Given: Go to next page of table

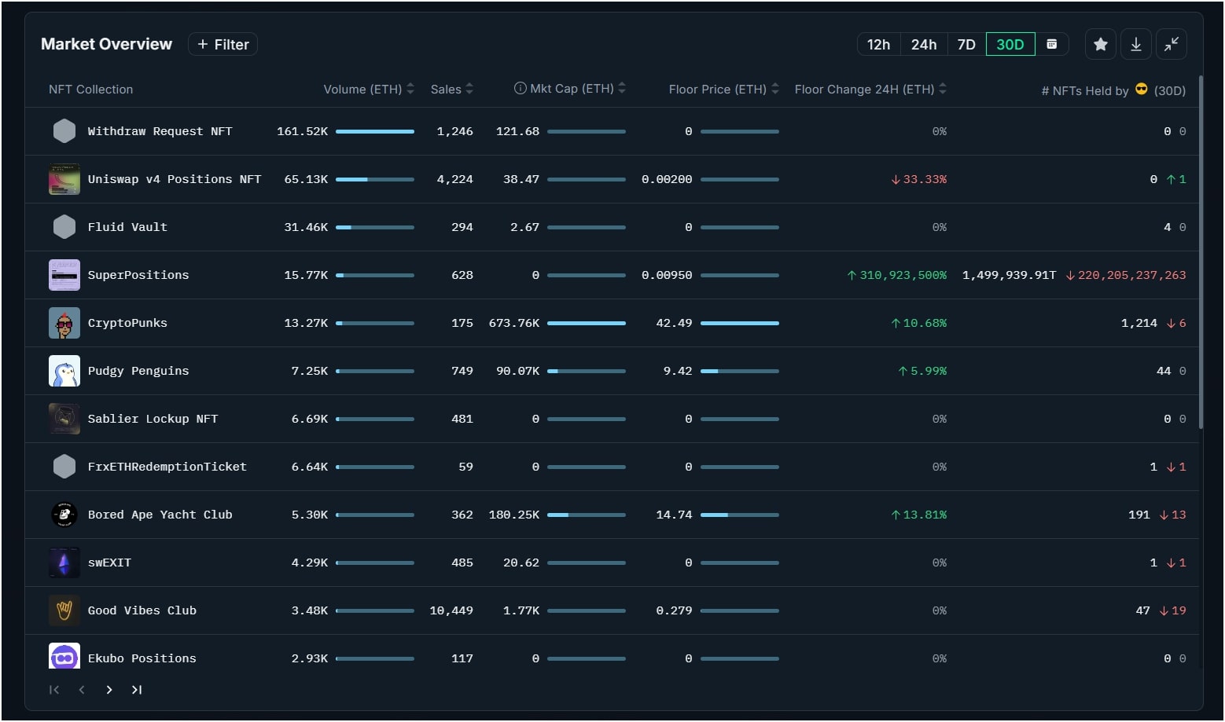Looking at the screenshot, I should [109, 690].
